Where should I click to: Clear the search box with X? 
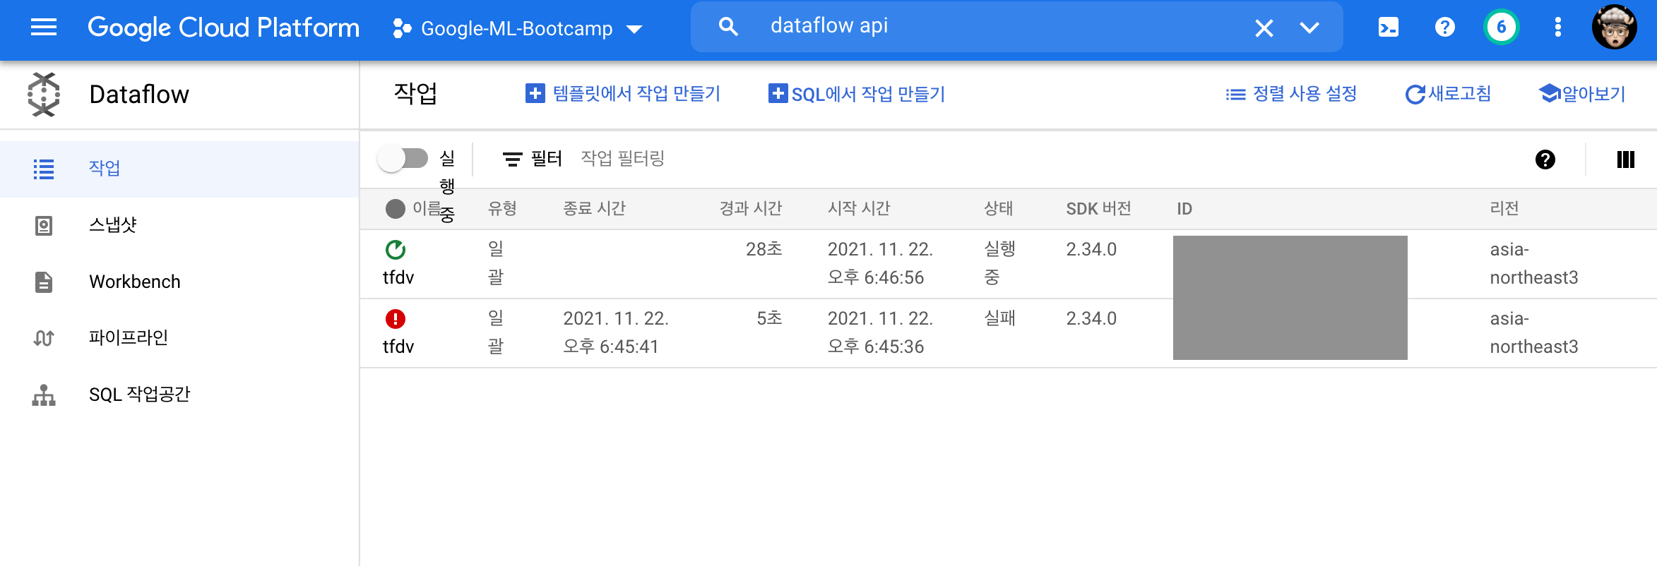click(x=1264, y=28)
